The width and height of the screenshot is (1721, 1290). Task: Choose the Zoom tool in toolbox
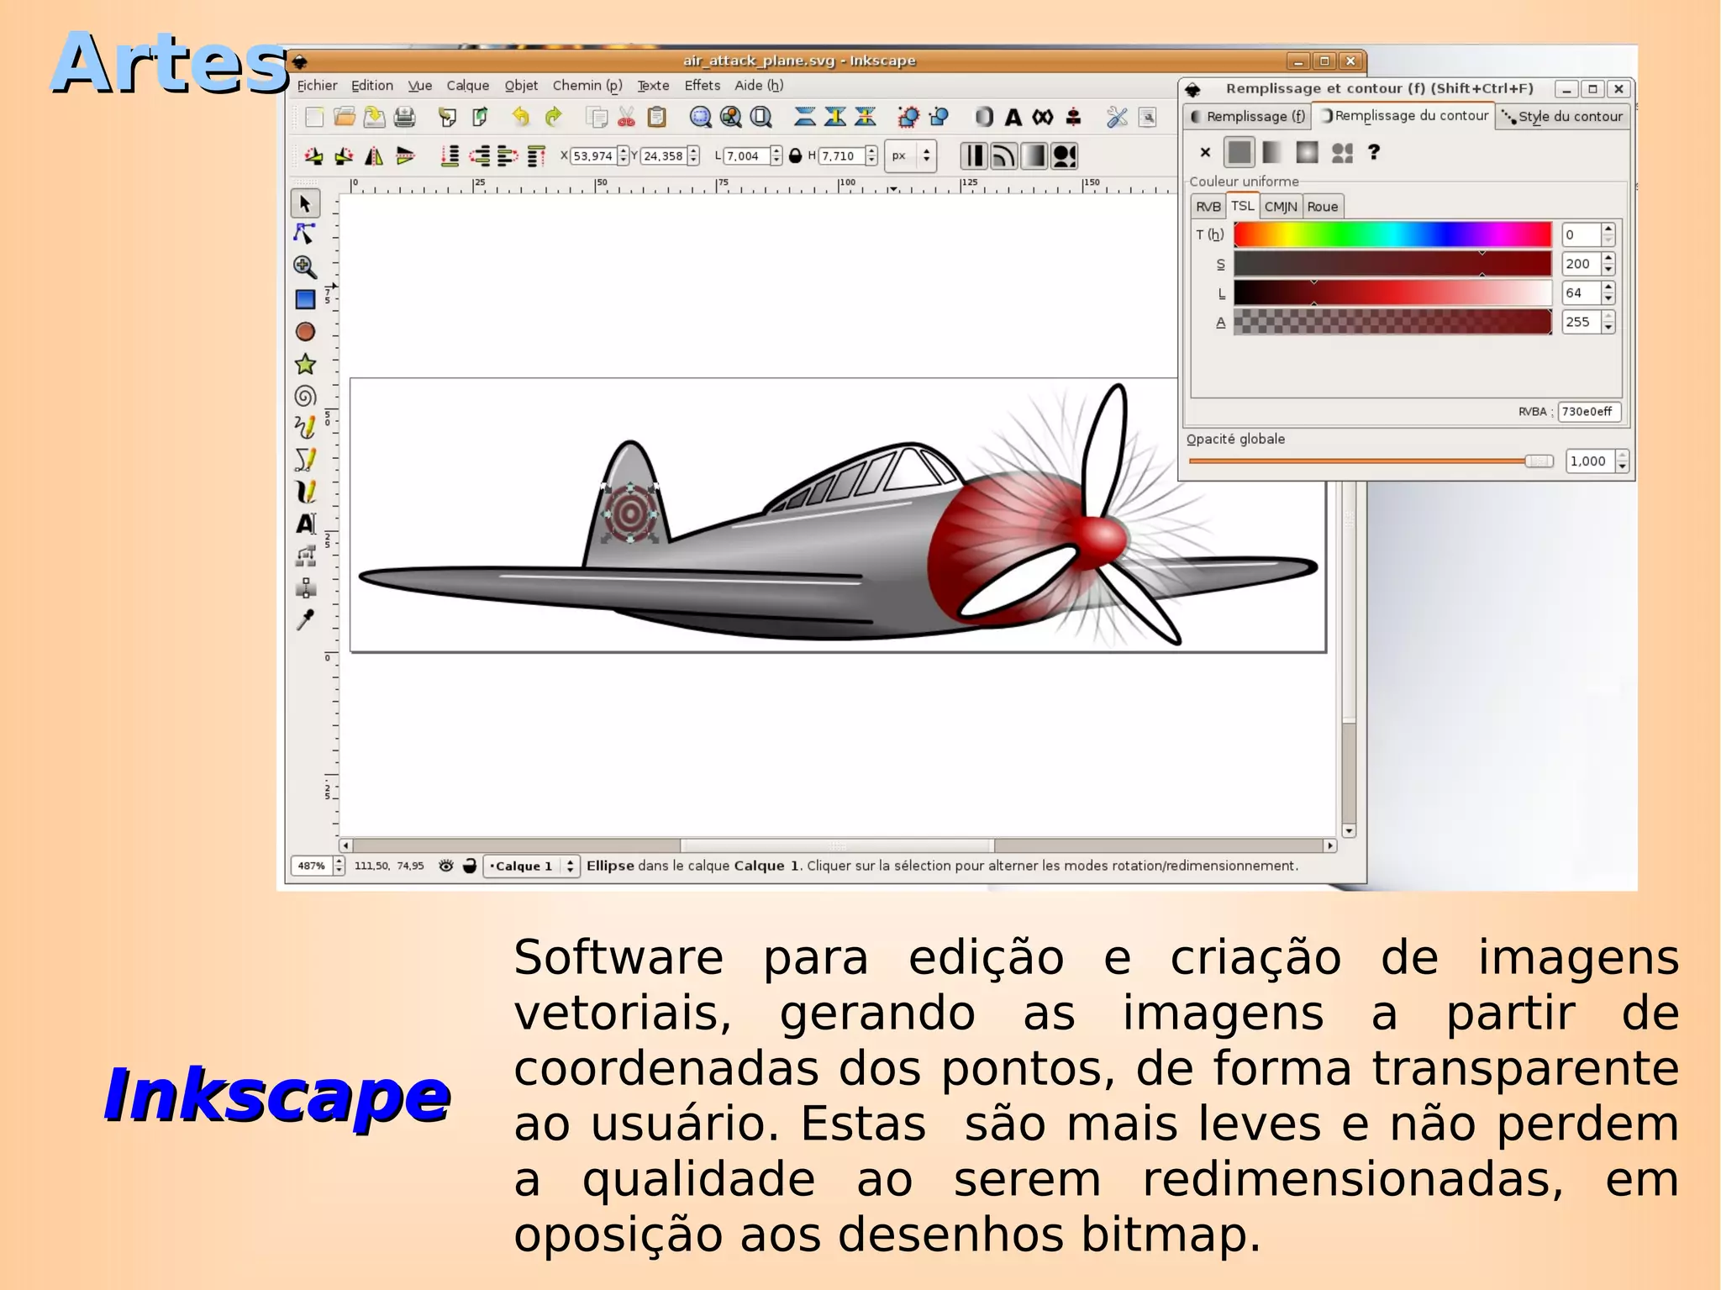[x=305, y=266]
